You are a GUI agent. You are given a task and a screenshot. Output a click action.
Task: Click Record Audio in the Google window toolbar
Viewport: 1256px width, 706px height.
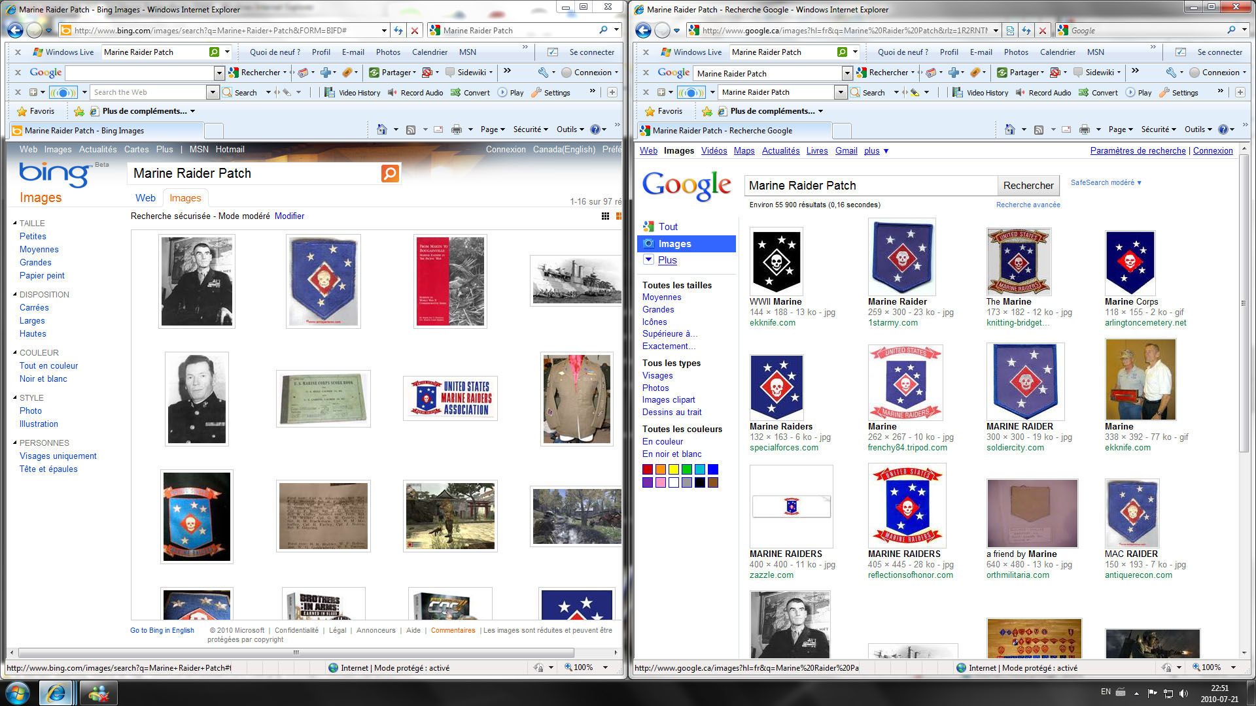click(x=1043, y=93)
